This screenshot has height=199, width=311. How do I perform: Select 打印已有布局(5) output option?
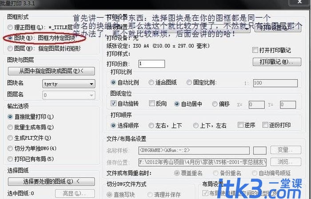(x=10, y=159)
